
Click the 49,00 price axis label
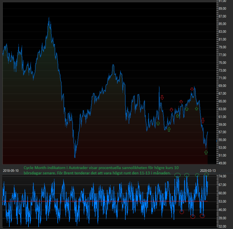point(222,163)
